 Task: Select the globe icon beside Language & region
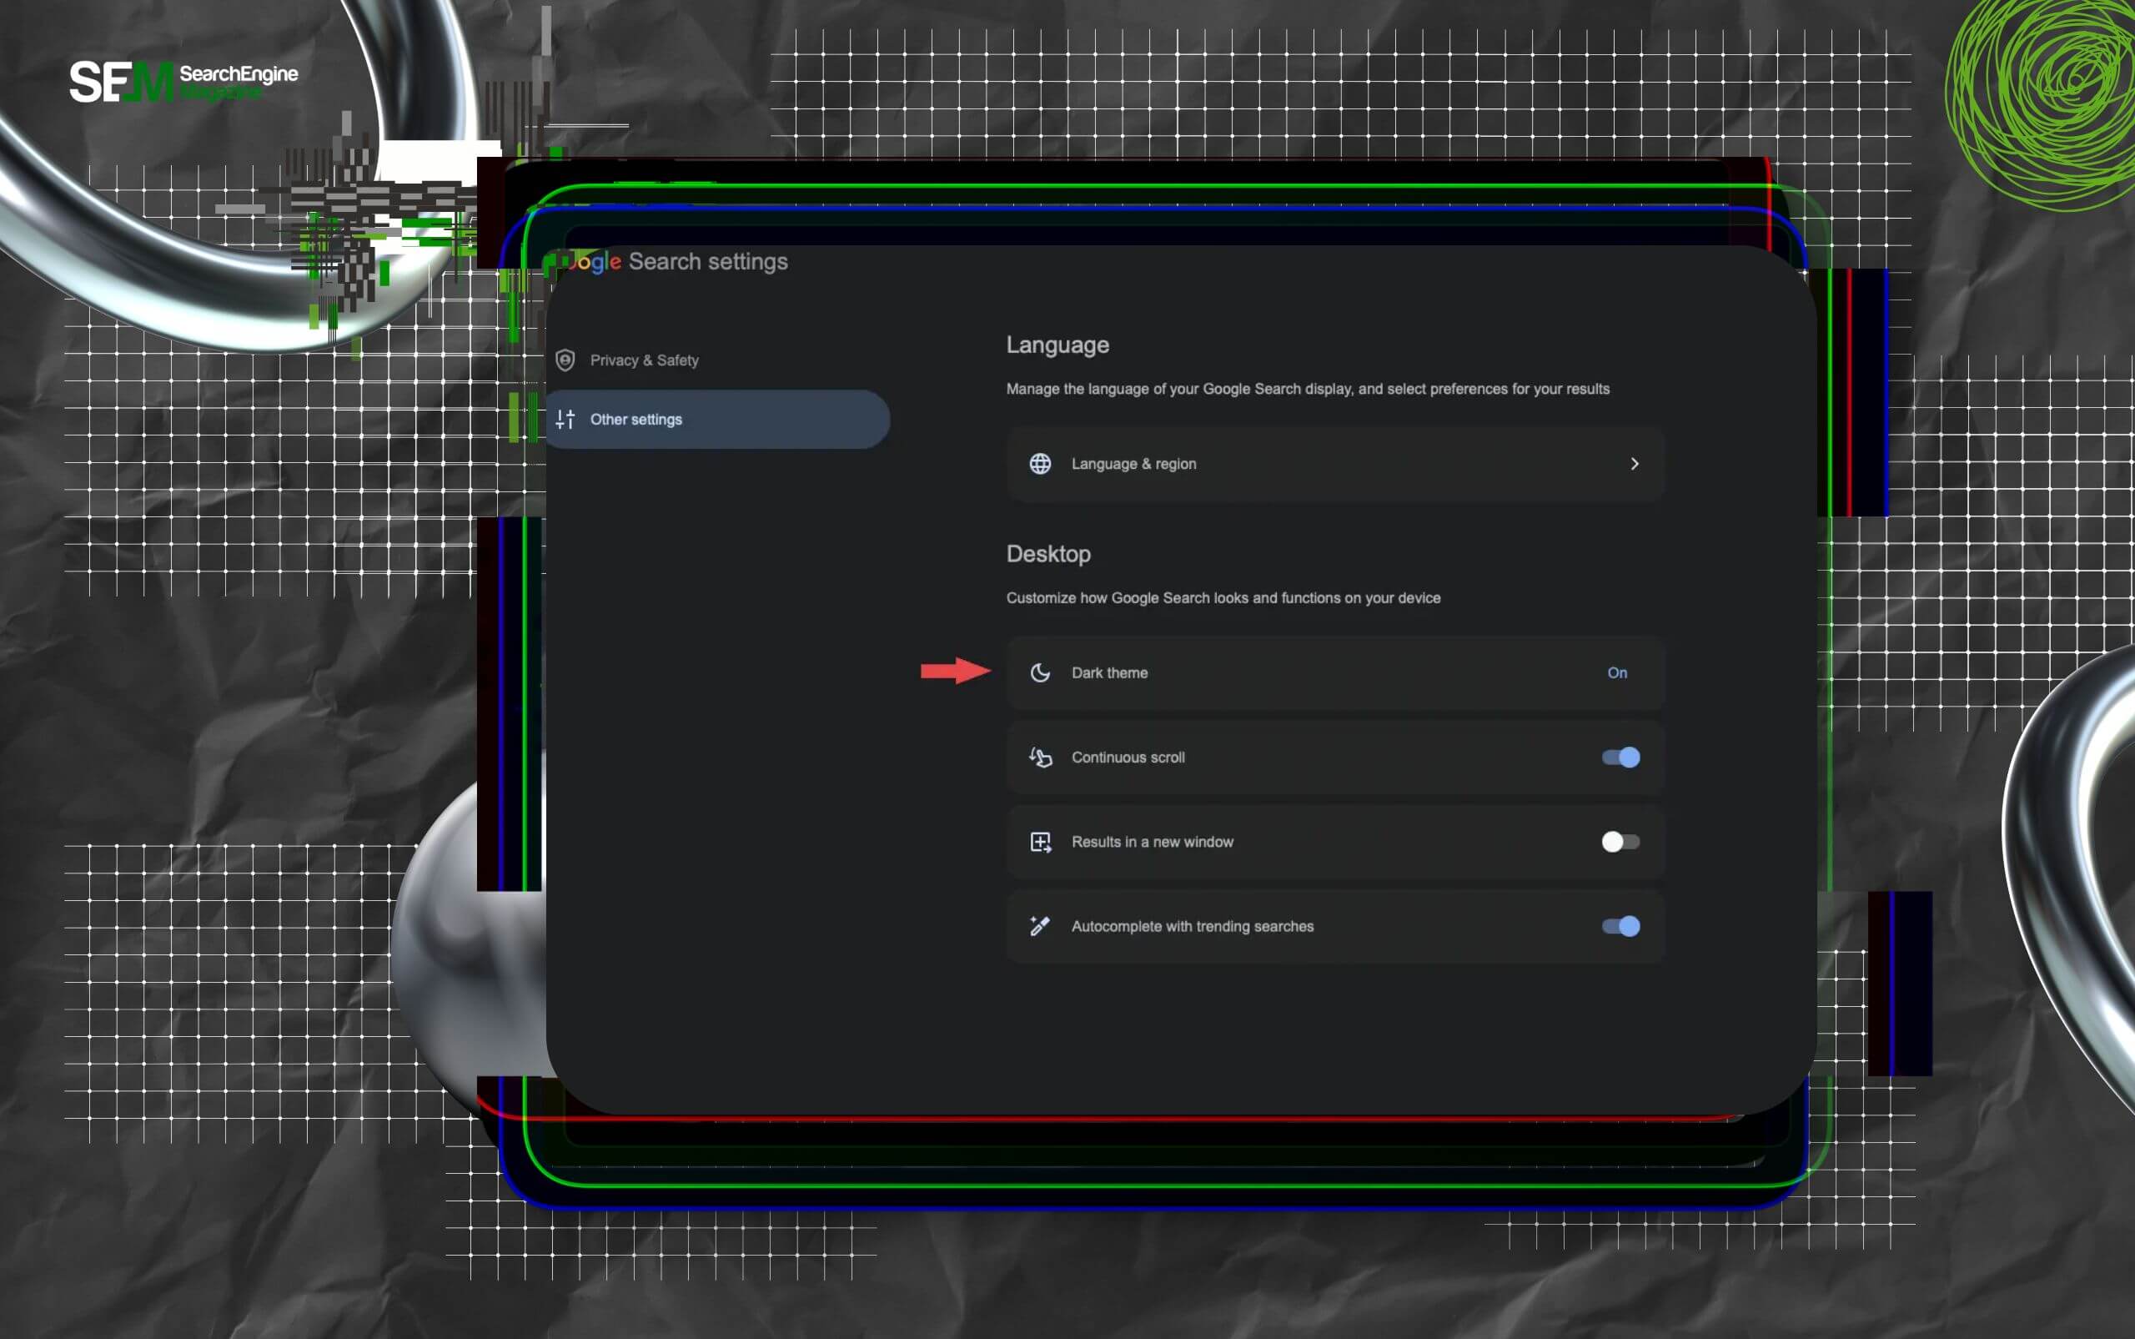click(x=1040, y=463)
